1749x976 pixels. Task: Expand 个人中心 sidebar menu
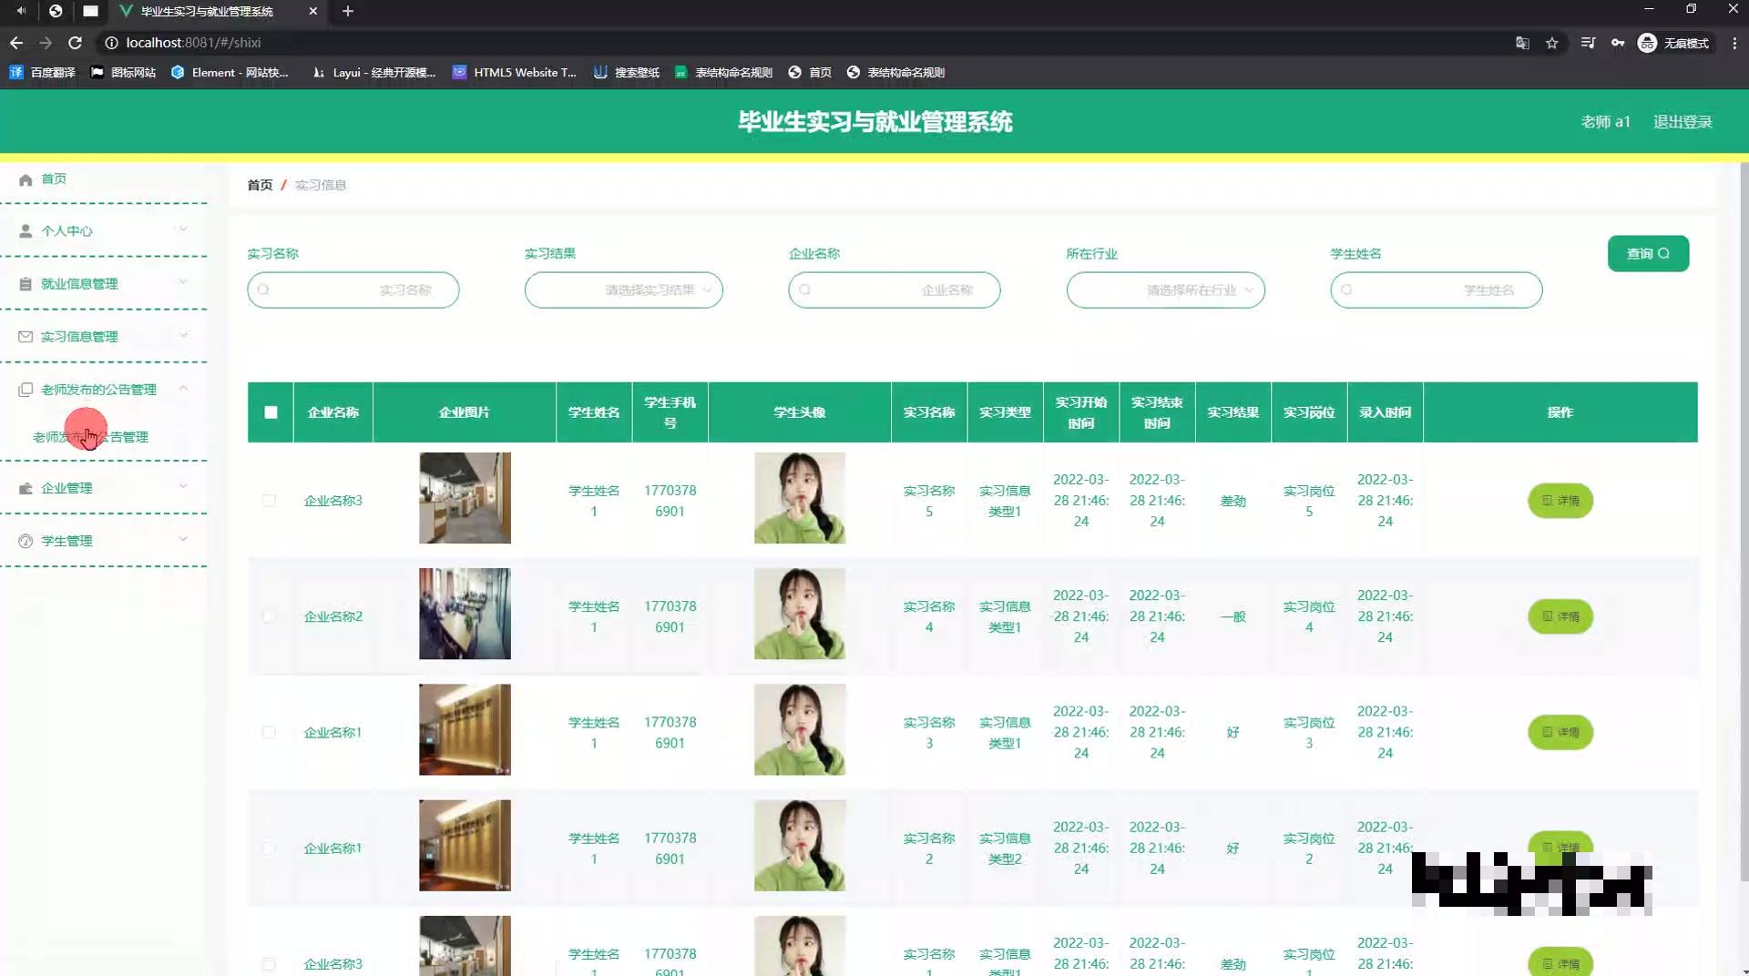coord(103,230)
